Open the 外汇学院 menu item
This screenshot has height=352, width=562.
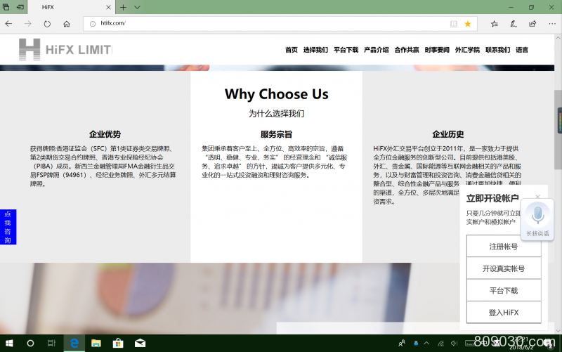click(467, 50)
